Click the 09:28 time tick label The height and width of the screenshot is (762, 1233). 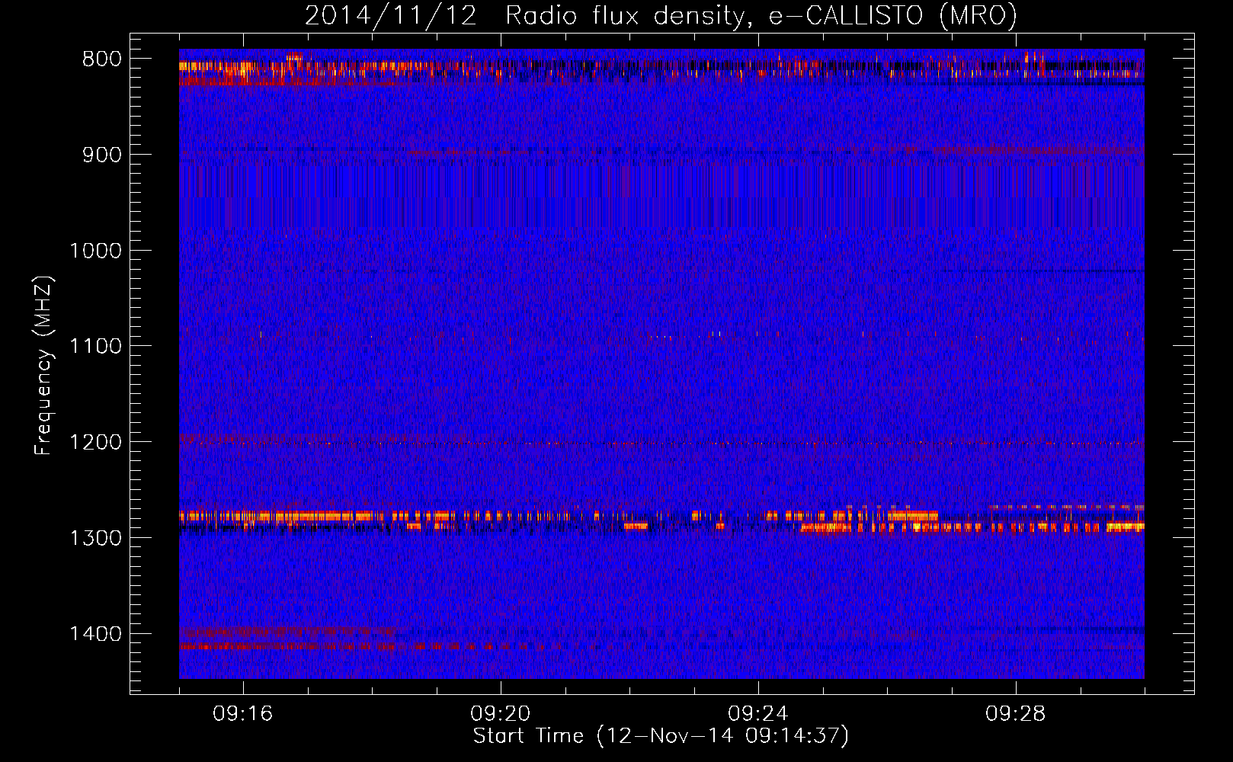[x=1016, y=714]
